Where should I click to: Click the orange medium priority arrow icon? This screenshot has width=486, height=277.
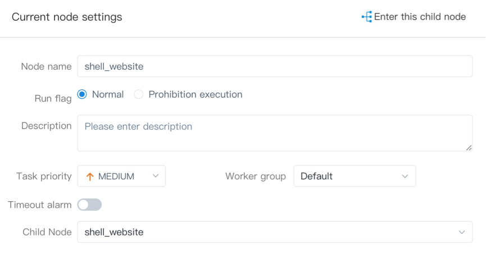pyautogui.click(x=90, y=176)
